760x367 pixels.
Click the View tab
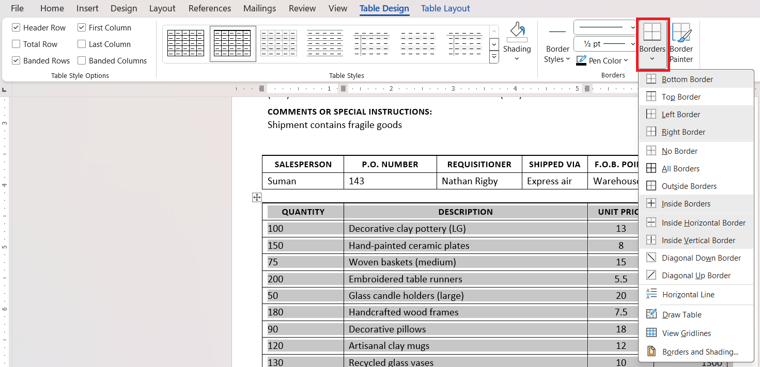pyautogui.click(x=338, y=8)
